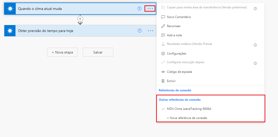
Task: Click the info icon beside 'Resultado estático'
Action: tap(255, 45)
